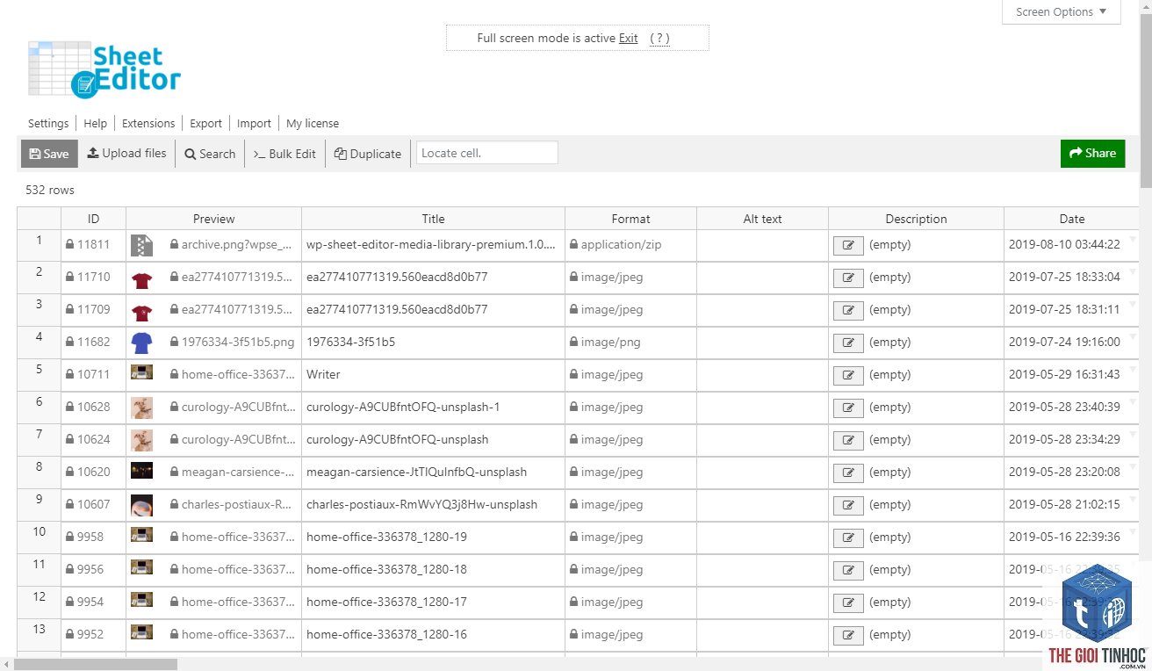Open dropdown arrow on 2019-05-28 23:40:39 cell
The height and width of the screenshot is (671, 1152).
tap(1133, 401)
